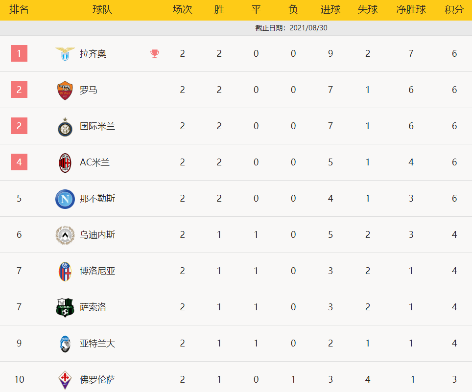Click the 净胜球 column header
The image size is (472, 392).
click(x=411, y=10)
